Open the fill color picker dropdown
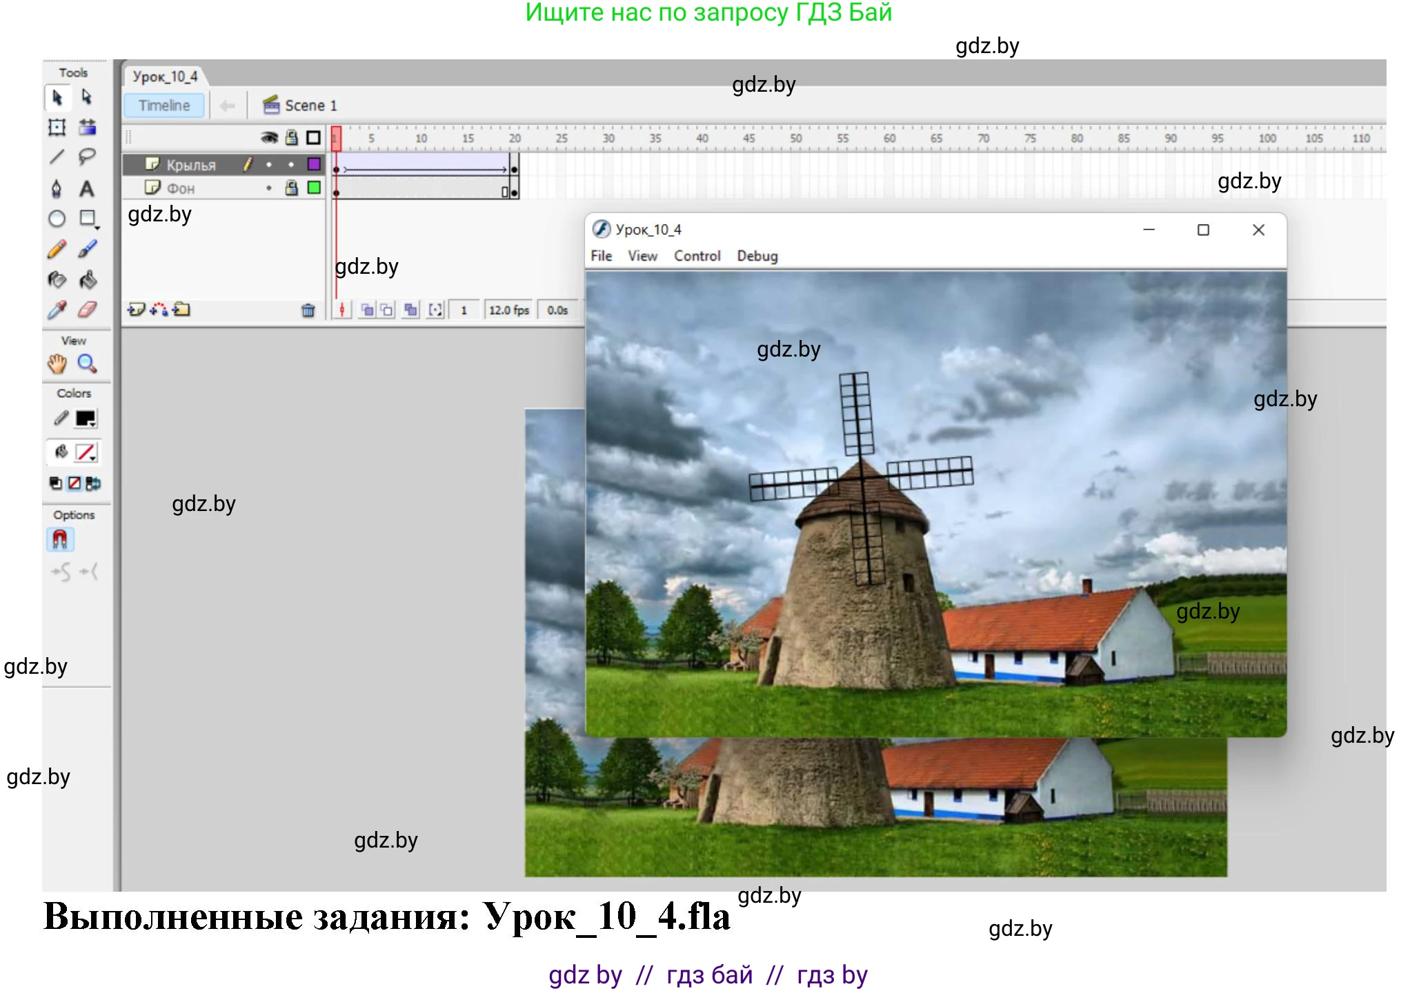Screen dimensions: 1419x991 click(x=86, y=452)
